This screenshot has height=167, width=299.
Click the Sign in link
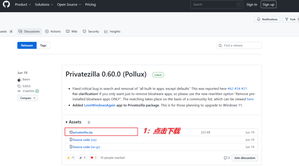tap(252, 4)
